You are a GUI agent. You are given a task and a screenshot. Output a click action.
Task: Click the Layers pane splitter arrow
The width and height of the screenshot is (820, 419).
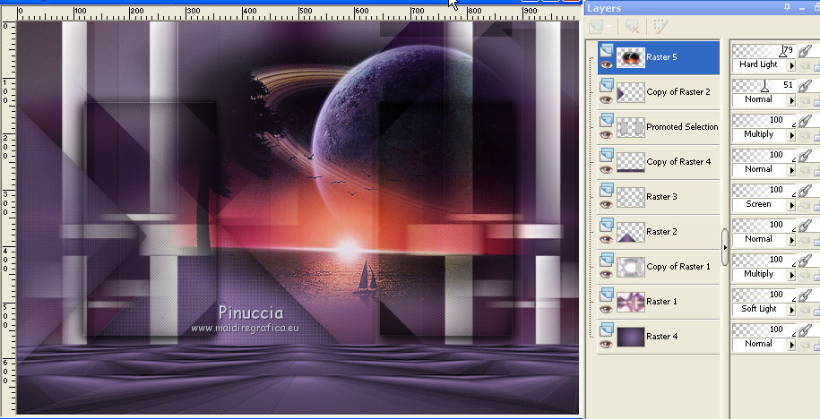point(725,247)
